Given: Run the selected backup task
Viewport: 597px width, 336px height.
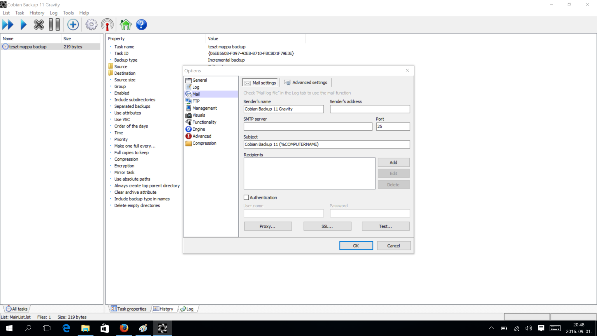Looking at the screenshot, I should (23, 24).
